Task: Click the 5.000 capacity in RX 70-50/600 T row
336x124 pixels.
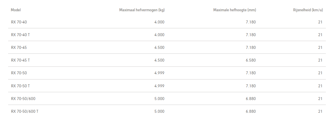Action: click(159, 111)
